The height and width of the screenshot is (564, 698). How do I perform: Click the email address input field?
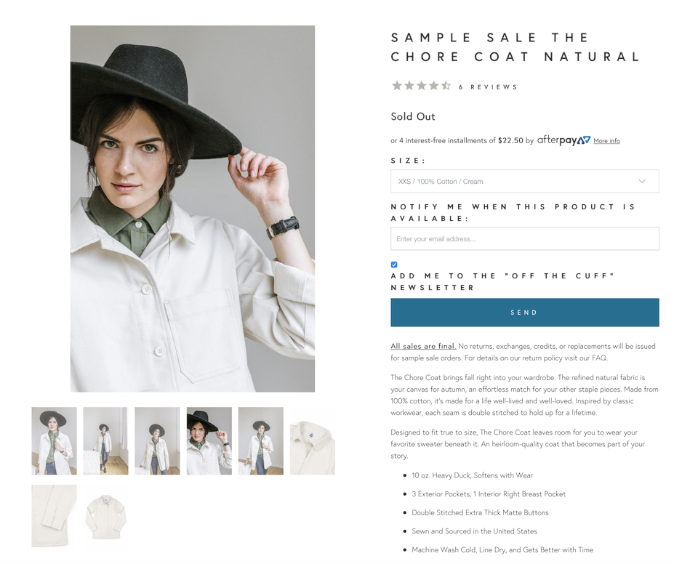point(525,238)
